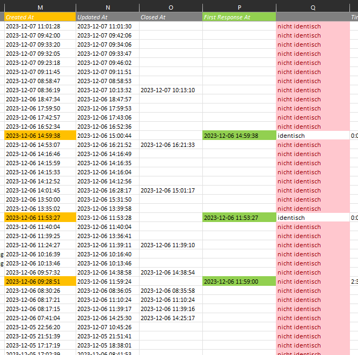Select Created At cell 2023-12-06 07:41:04
Image resolution: width=358 pixels, height=355 pixels.
[x=40, y=319]
